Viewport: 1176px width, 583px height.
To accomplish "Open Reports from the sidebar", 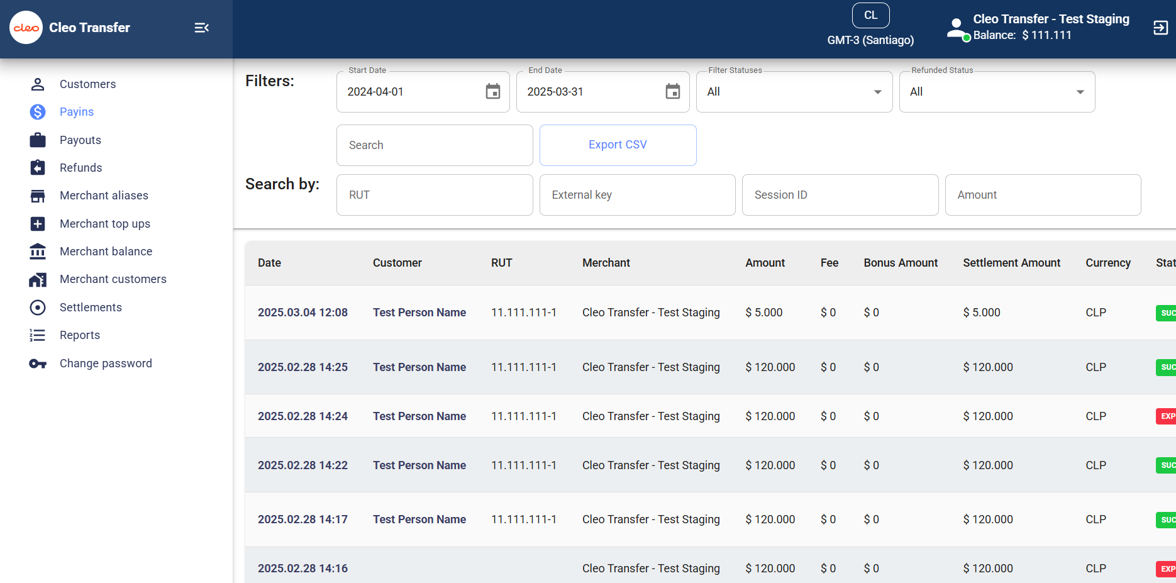I will (80, 335).
